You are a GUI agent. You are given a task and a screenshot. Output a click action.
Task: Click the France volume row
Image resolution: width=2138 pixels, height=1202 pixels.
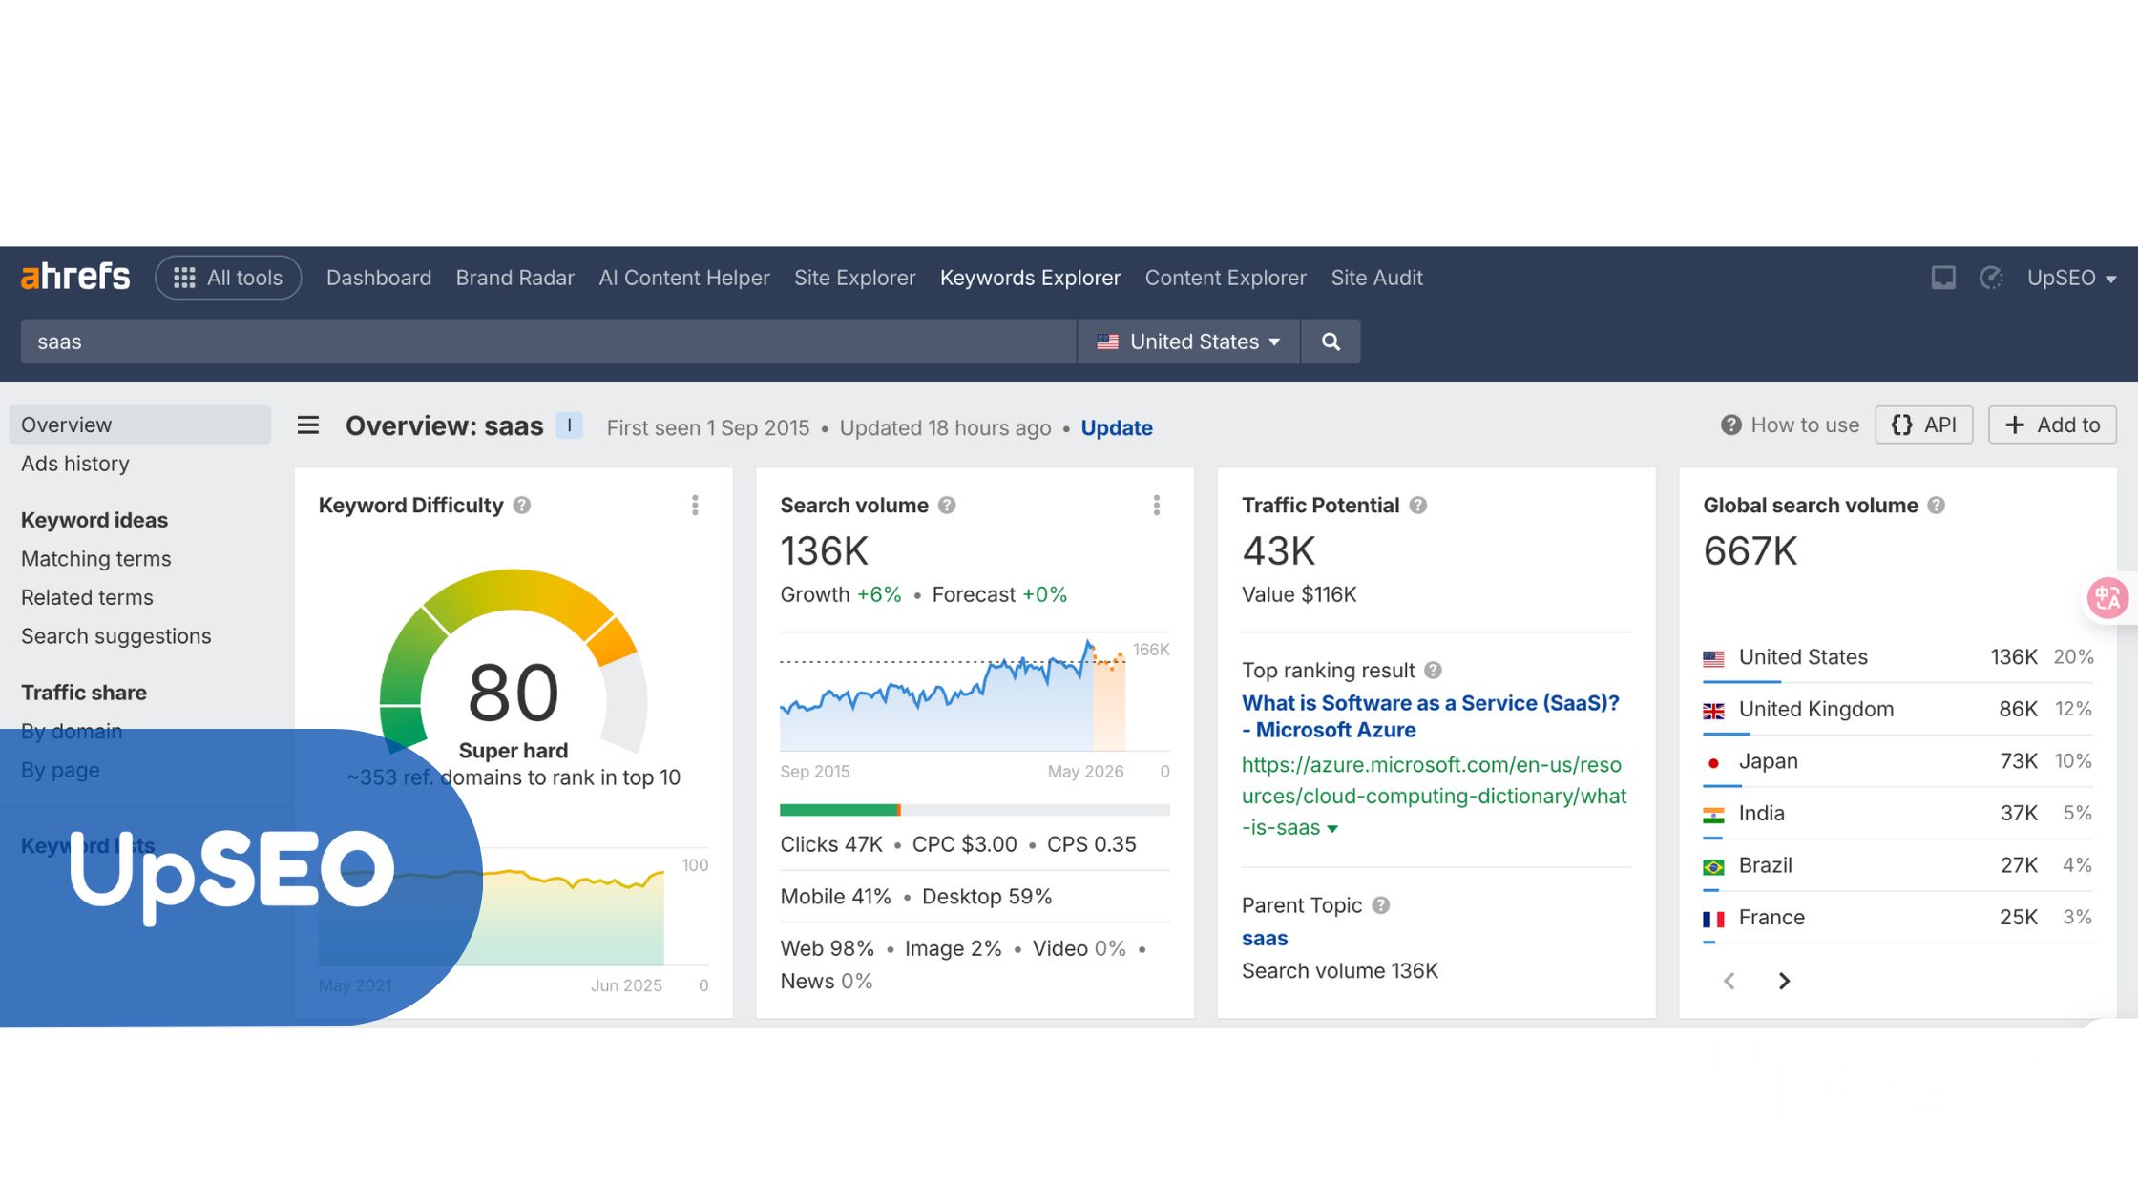pos(1898,918)
